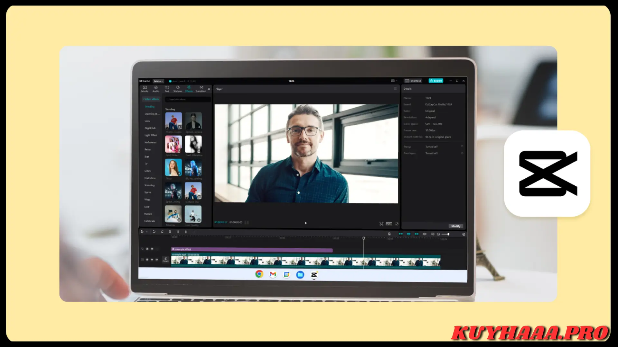Click the Undo icon
Screen dimensions: 618x347
[154, 232]
